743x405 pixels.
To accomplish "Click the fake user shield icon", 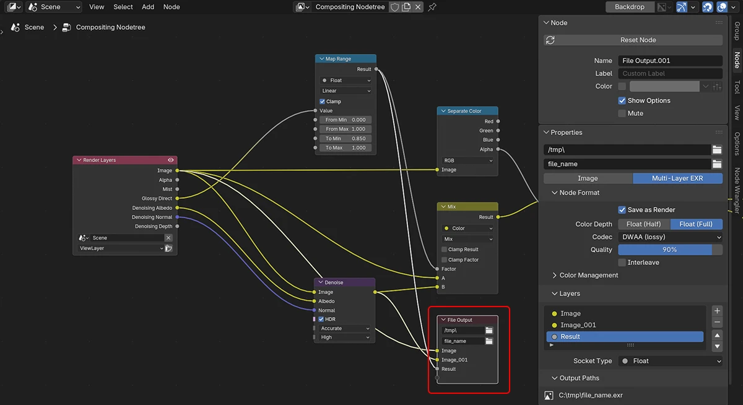I will 395,7.
